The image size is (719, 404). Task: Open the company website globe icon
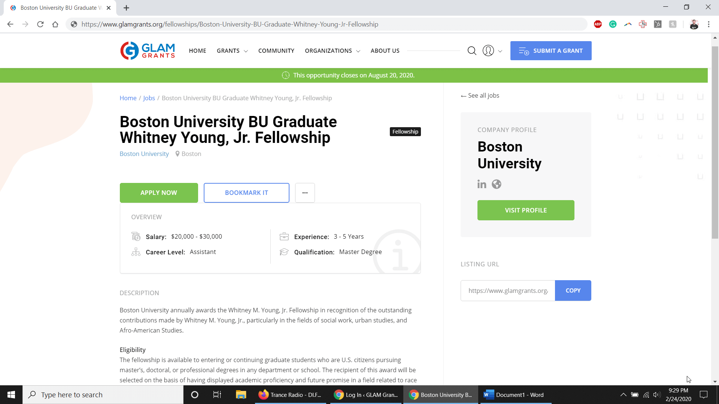pyautogui.click(x=497, y=184)
